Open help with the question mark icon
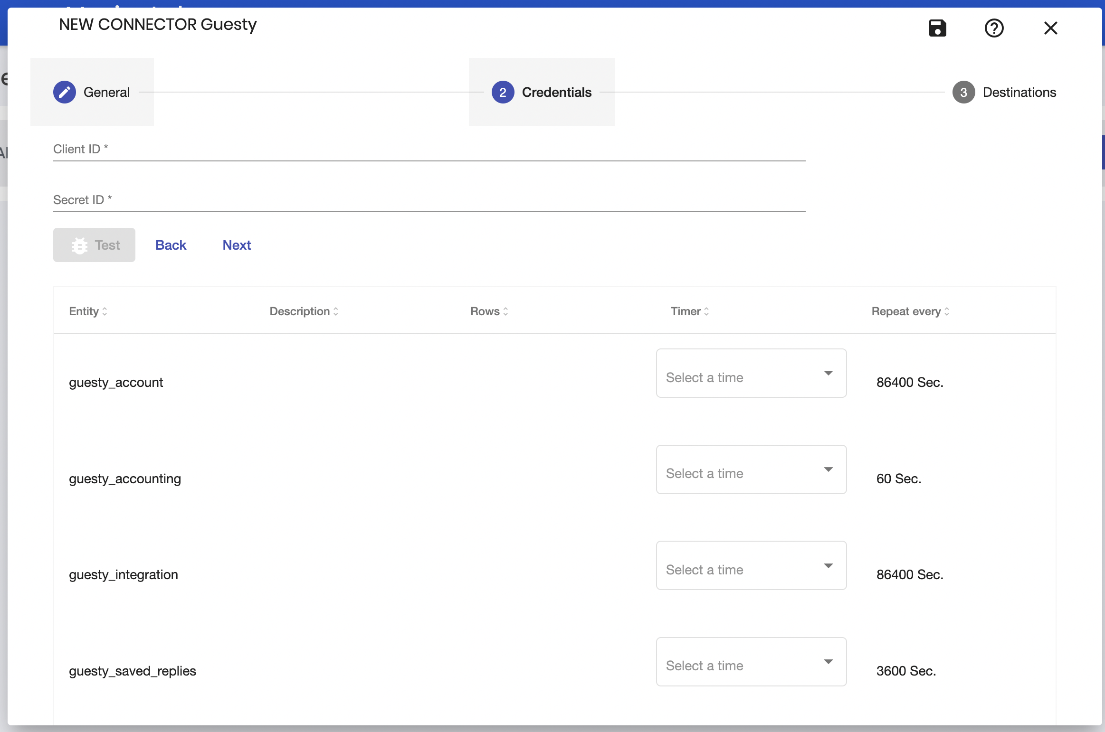This screenshot has height=732, width=1105. coord(994,28)
